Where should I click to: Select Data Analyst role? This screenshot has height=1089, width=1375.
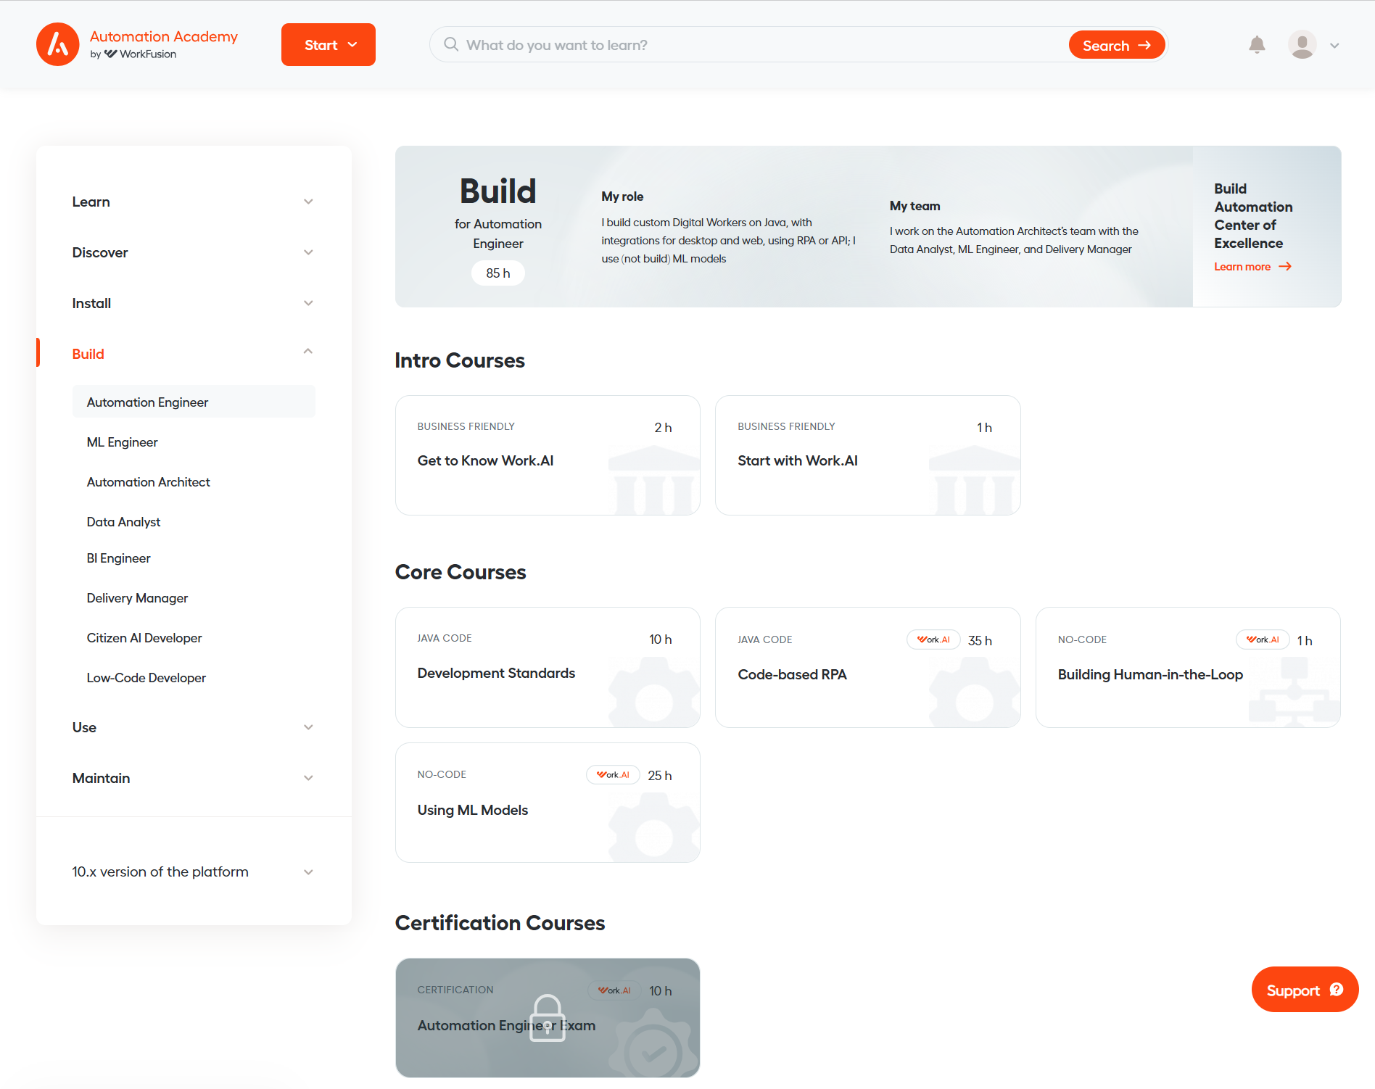point(123,522)
